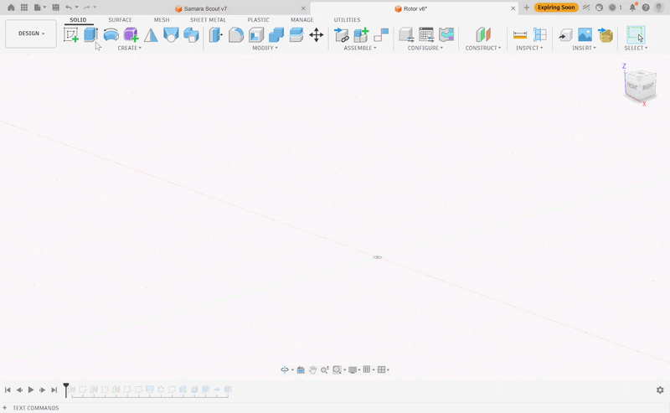Switch to the MESH tab
The width and height of the screenshot is (670, 413).
click(x=162, y=19)
